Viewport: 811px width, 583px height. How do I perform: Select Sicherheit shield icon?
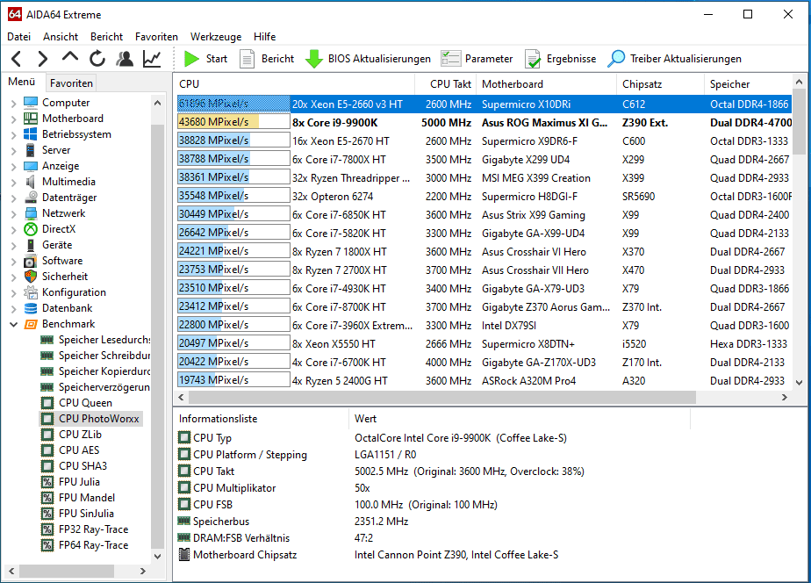click(31, 277)
